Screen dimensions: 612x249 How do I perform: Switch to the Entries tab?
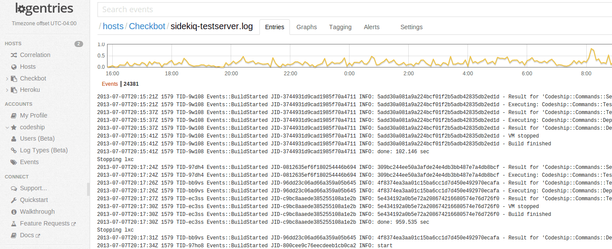pos(275,27)
